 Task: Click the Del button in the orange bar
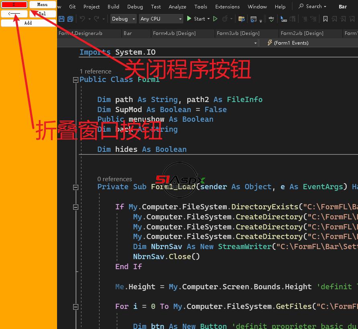pos(43,14)
